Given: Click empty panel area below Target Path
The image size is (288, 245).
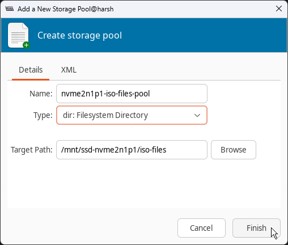Looking at the screenshot, I should tap(144, 183).
